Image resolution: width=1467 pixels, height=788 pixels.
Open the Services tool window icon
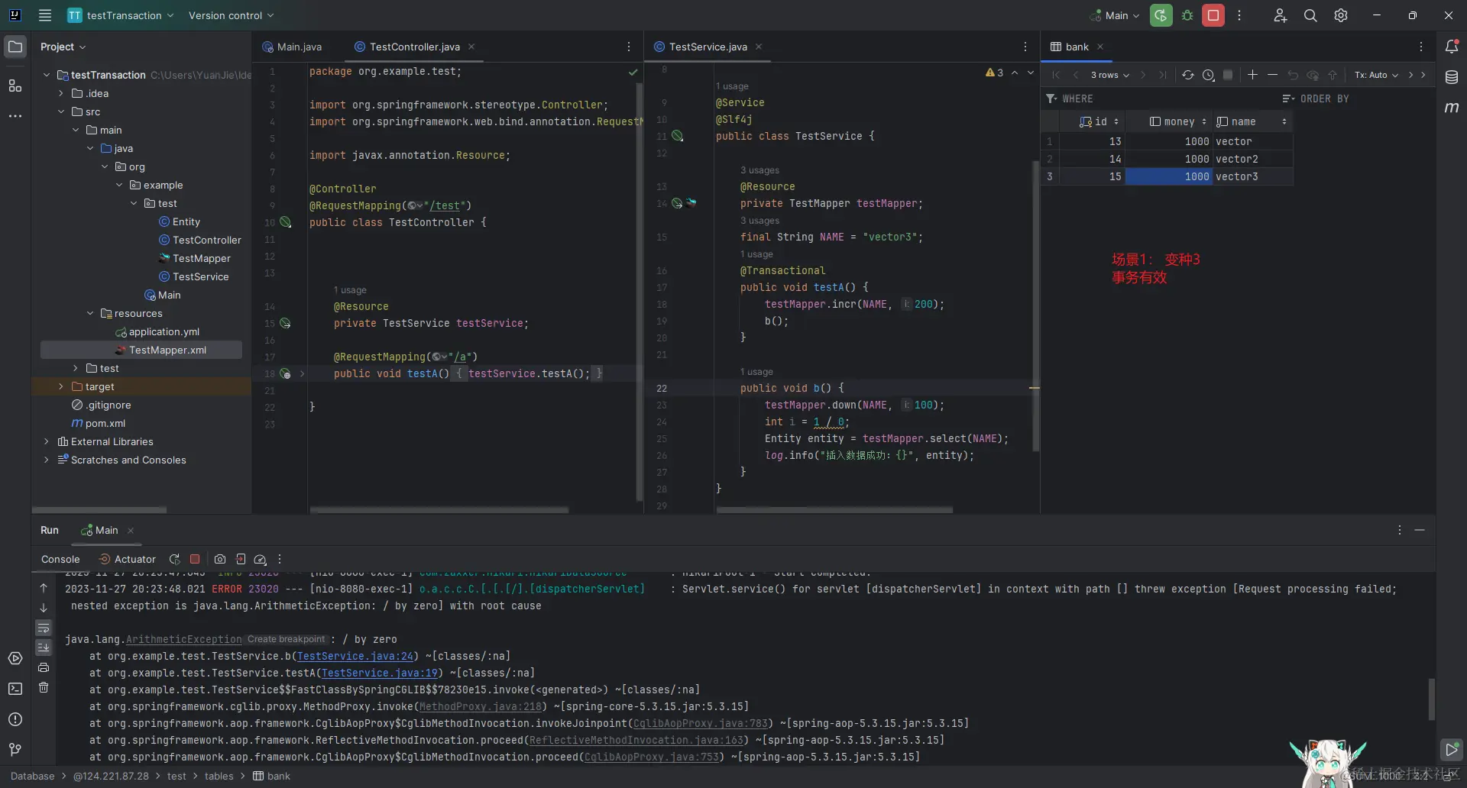(15, 658)
